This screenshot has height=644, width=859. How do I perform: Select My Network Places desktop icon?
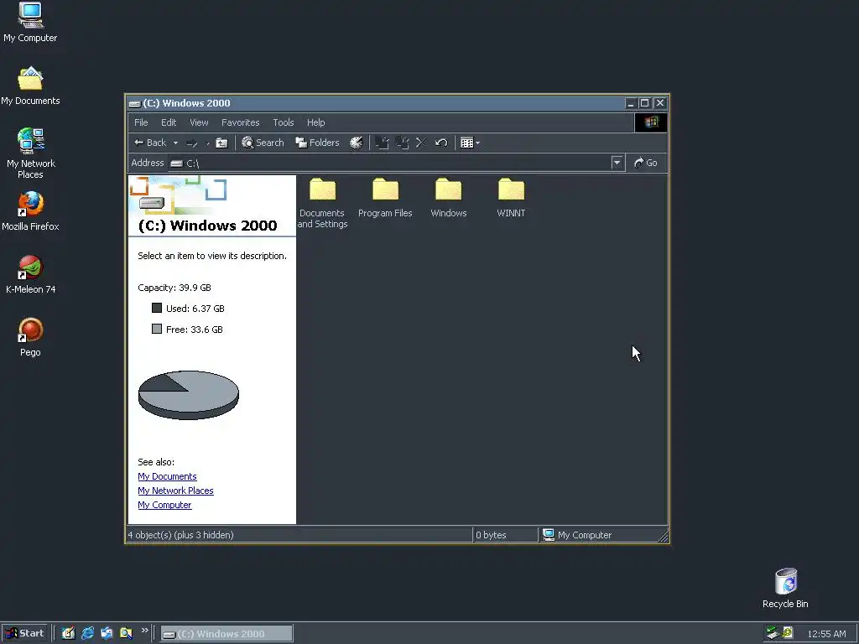(x=31, y=153)
